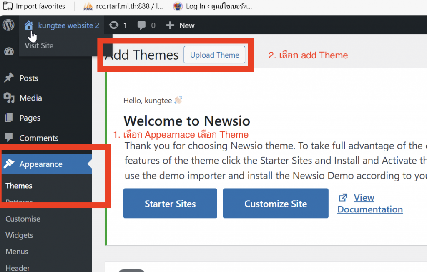
Task: Open the Dashboard gauge icon in sidebar
Action: (9, 51)
